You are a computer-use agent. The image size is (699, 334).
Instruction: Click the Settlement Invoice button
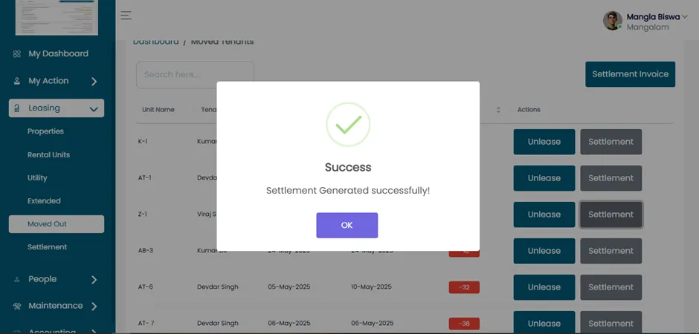point(630,74)
